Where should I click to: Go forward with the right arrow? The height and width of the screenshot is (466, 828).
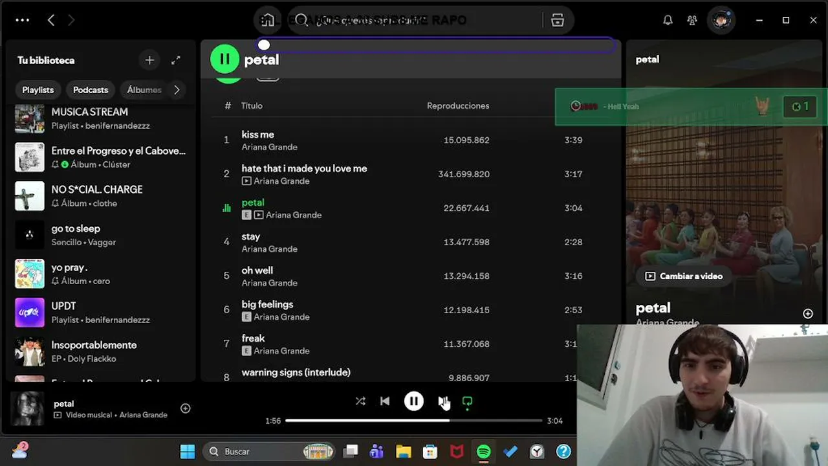point(71,20)
